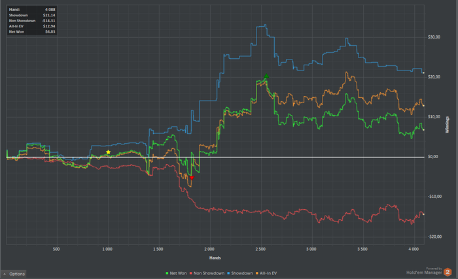Click the yellow star marker on graph
The height and width of the screenshot is (279, 458).
[x=108, y=152]
